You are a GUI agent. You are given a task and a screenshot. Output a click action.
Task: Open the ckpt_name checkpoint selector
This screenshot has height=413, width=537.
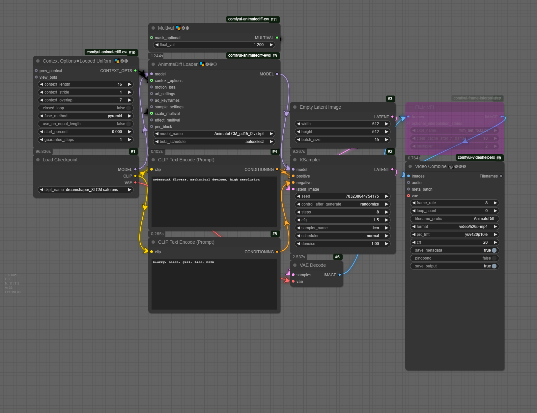86,190
